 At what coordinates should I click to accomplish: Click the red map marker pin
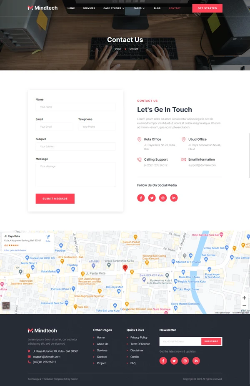[125, 268]
